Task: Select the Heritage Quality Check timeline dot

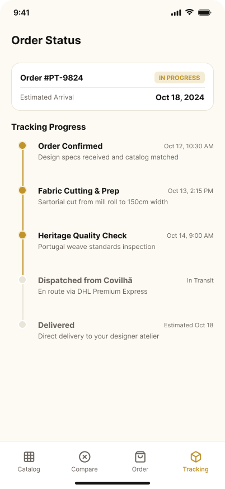Action: 22,235
